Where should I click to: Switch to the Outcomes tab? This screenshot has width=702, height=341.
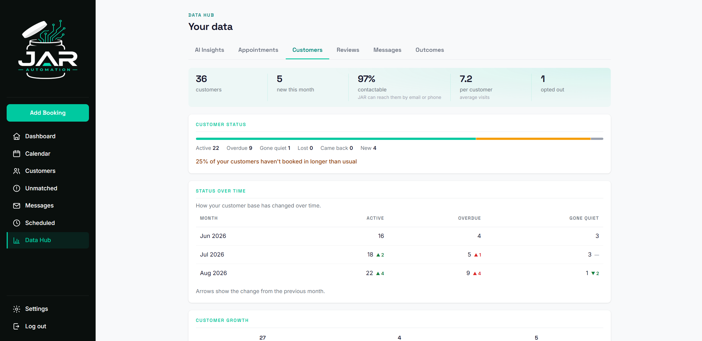pos(430,50)
